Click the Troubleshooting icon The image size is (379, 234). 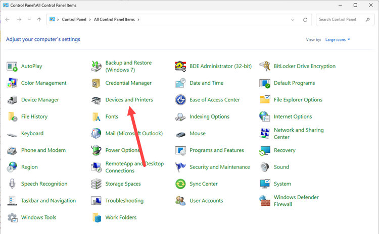click(96, 201)
